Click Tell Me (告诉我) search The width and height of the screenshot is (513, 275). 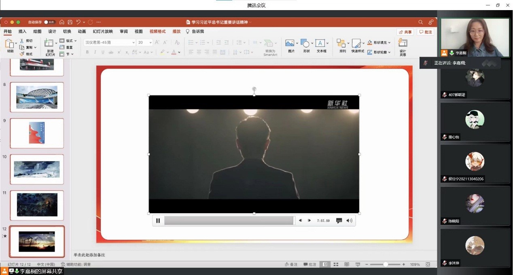click(x=195, y=32)
